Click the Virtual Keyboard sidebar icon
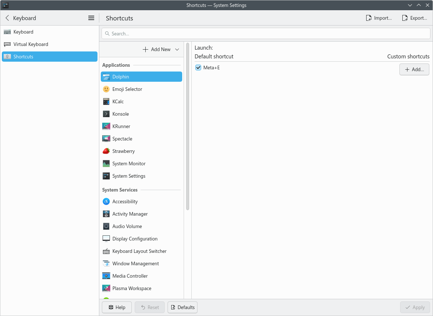This screenshot has width=433, height=316. [x=7, y=45]
